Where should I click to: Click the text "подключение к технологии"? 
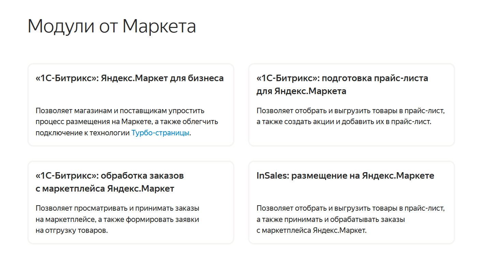83,133
